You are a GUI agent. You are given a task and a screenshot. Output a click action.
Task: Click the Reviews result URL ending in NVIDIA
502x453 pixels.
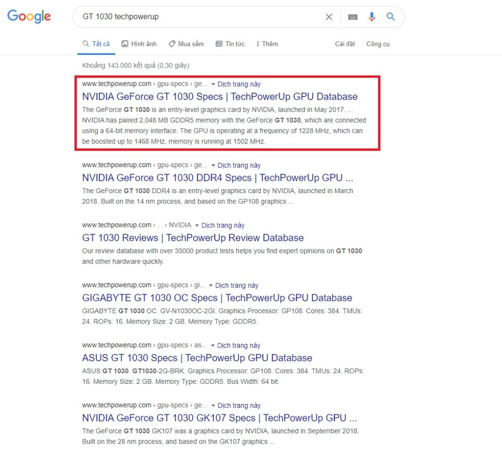pyautogui.click(x=137, y=225)
